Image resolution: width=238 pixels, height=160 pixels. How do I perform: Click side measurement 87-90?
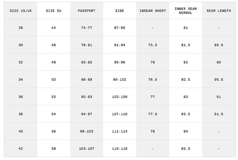[x=120, y=28]
